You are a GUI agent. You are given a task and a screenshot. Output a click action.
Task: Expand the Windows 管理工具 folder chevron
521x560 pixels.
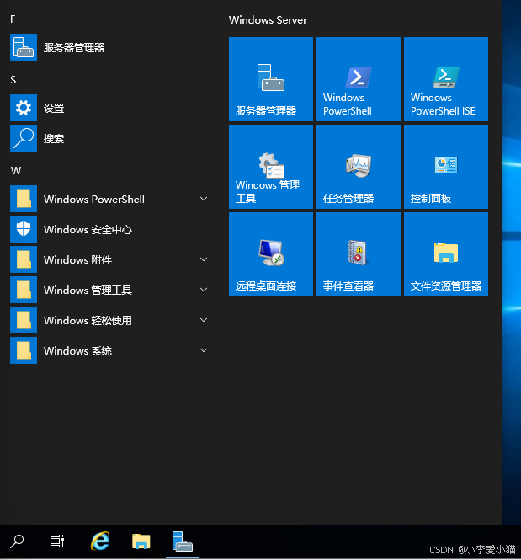click(x=204, y=290)
